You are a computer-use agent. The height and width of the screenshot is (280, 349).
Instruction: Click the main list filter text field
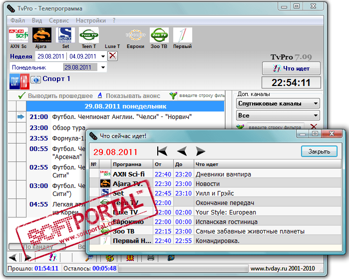point(202,95)
